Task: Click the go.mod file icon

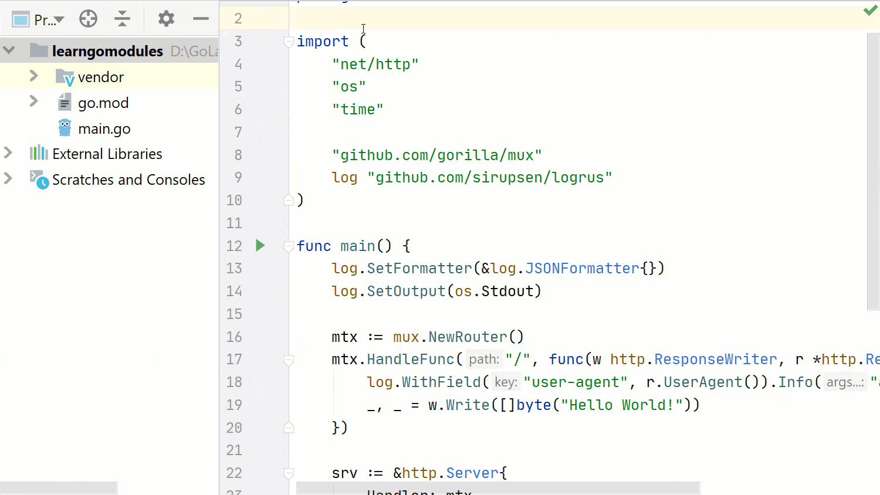Action: 65,103
